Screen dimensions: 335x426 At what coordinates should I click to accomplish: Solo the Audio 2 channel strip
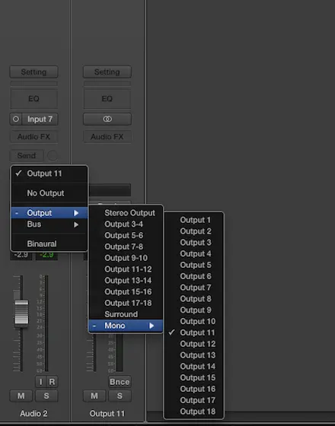[46, 396]
